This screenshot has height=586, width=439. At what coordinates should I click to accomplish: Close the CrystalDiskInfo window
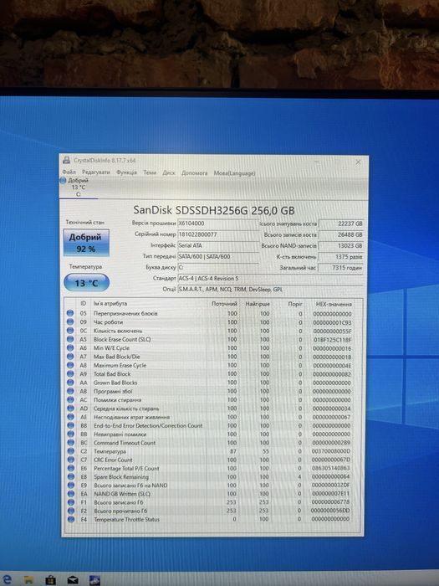(x=358, y=162)
